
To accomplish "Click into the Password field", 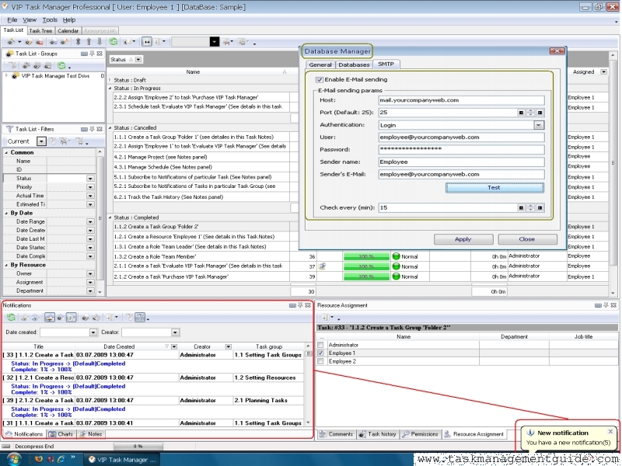I will click(x=461, y=149).
